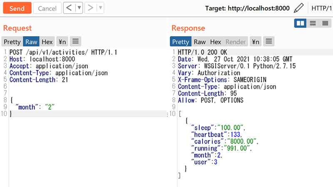Select the Request Raw tab
The image size is (333, 187).
31,42
